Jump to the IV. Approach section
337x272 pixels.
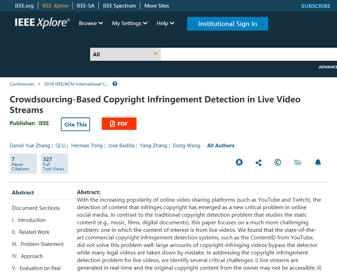point(27,256)
